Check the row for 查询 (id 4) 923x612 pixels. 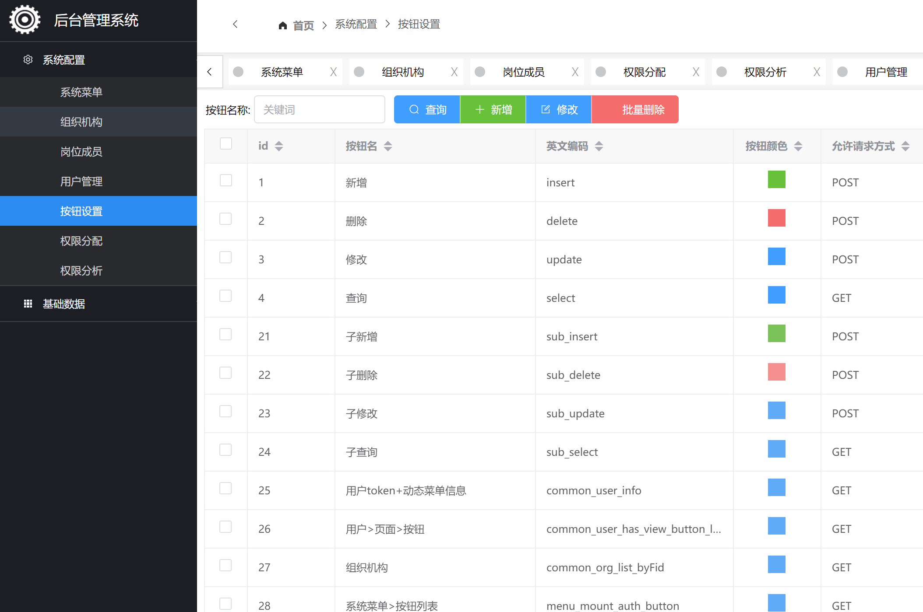225,296
